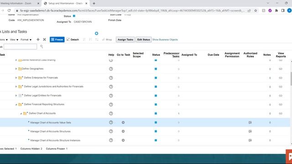Click Predecessor Tasks column header
The height and width of the screenshot is (164, 292).
(172, 55)
